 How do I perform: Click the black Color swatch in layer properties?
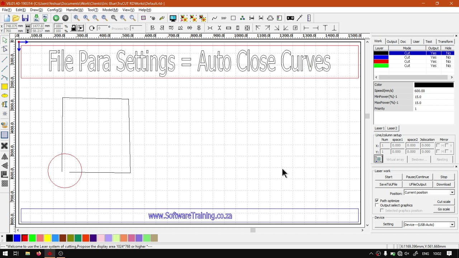pyautogui.click(x=434, y=85)
